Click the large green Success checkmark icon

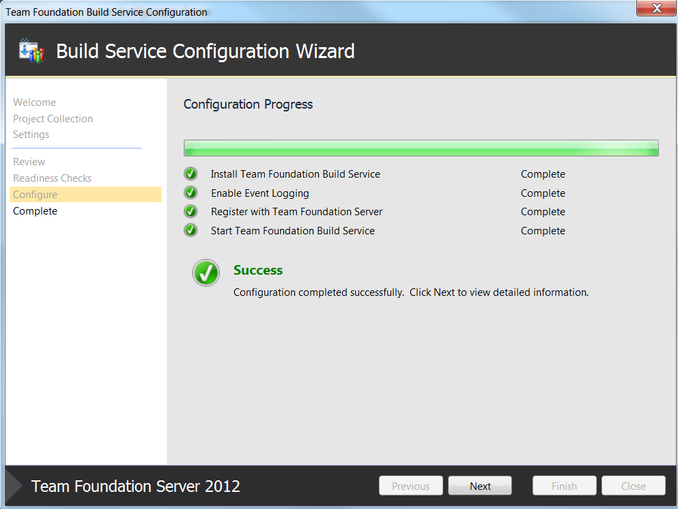point(206,273)
